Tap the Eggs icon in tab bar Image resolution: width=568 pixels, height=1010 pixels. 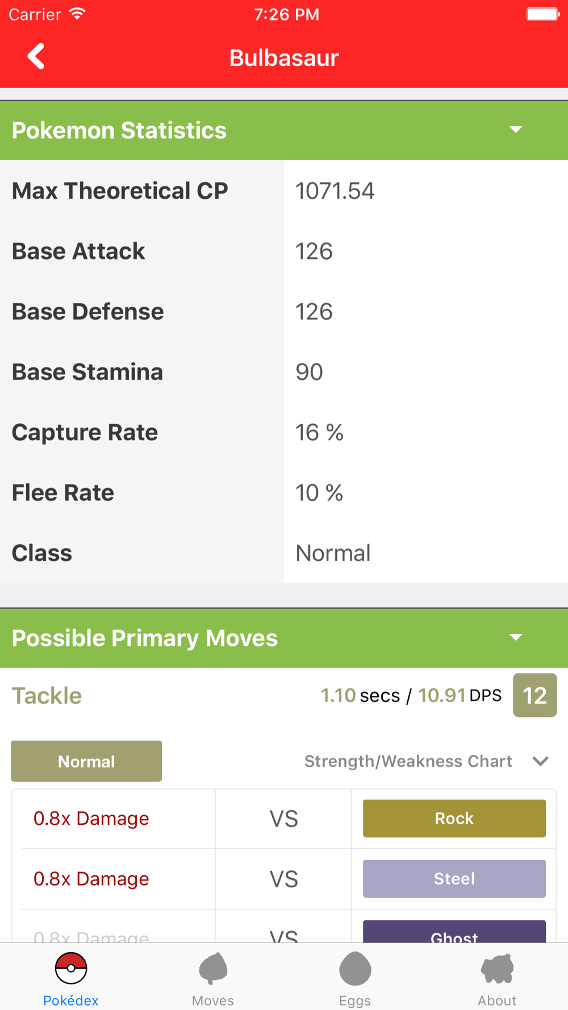[355, 968]
